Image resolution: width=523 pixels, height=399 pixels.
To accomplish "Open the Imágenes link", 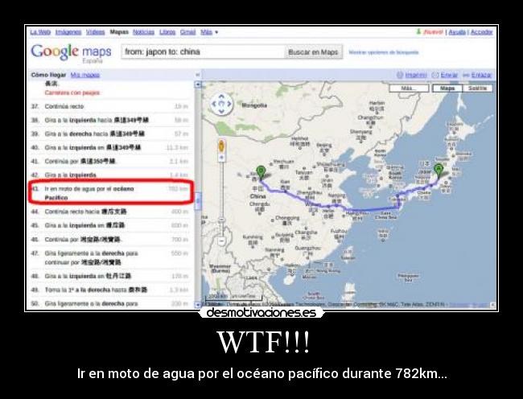I will (x=68, y=32).
